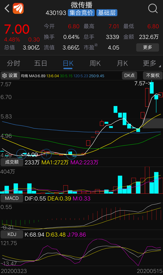Tap the first circled marker near 4.09
The image size is (163, 275).
coord(22,154)
